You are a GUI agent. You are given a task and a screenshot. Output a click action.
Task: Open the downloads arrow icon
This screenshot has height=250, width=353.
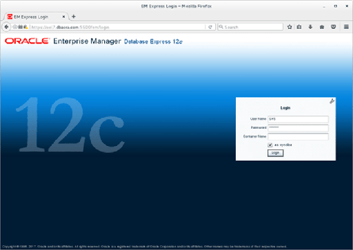(310, 27)
